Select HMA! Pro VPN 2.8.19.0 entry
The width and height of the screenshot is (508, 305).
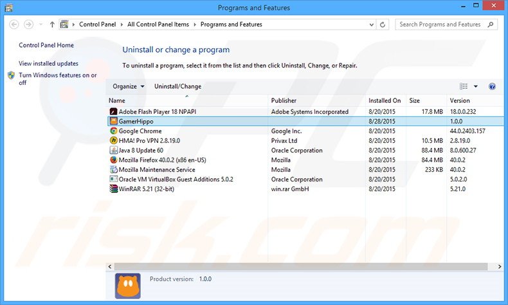tap(305, 141)
